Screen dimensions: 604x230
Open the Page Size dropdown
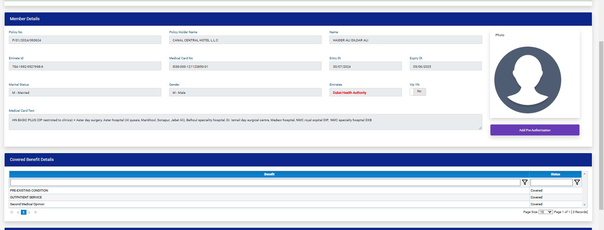tap(546, 212)
